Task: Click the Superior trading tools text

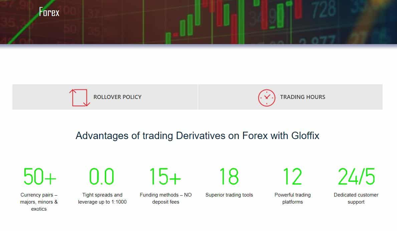Action: [x=229, y=195]
